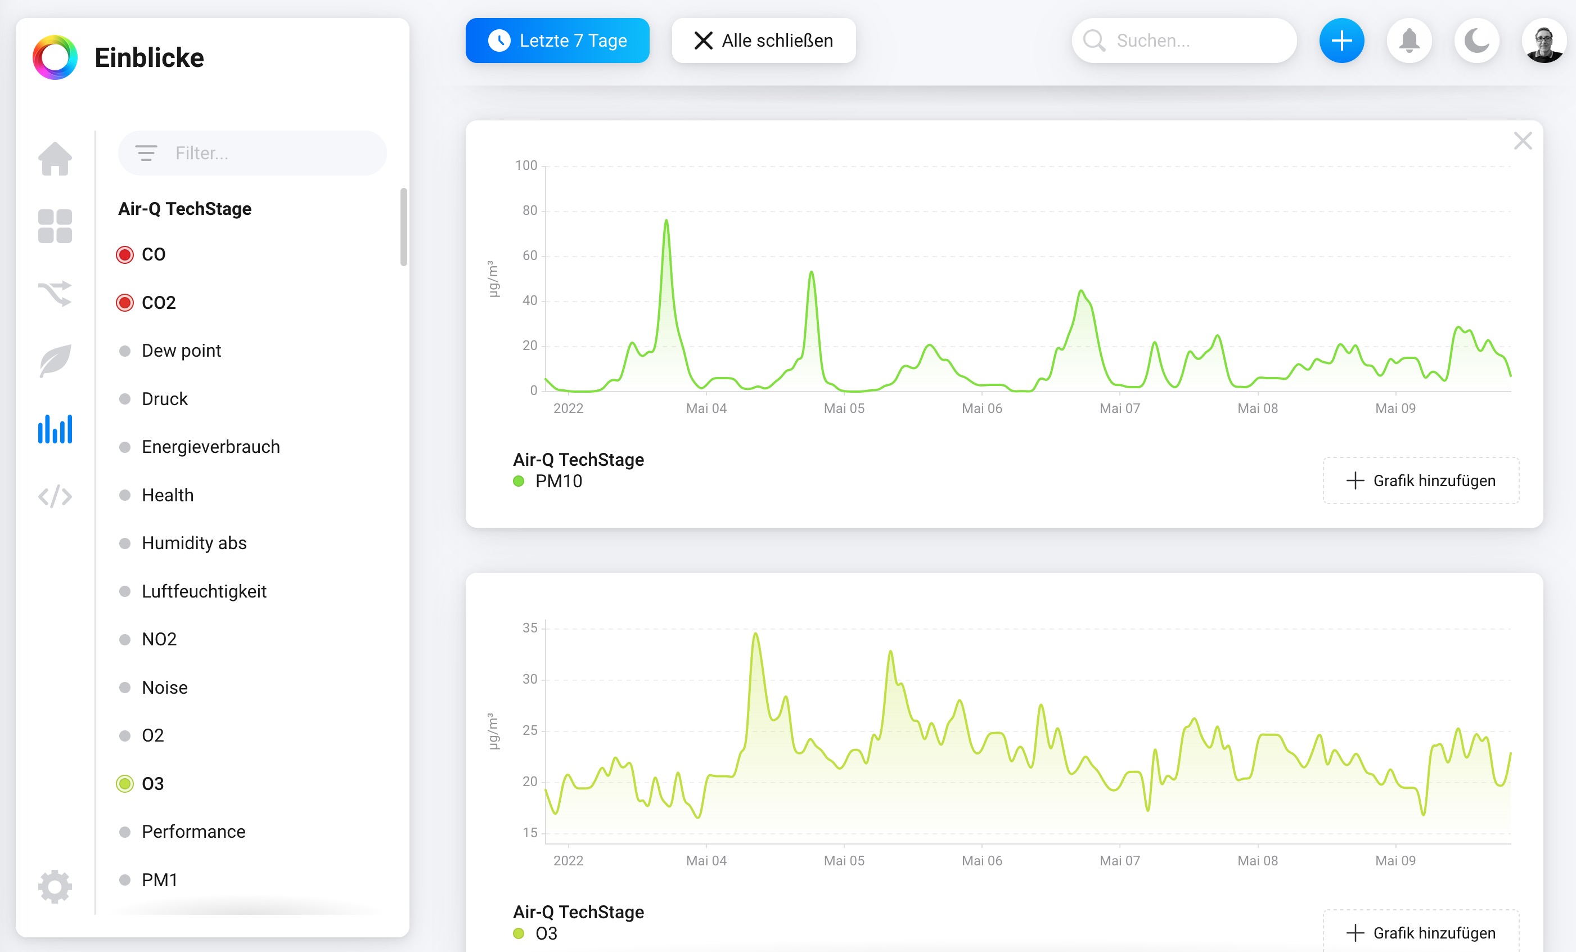Click the shuffle arrows sidebar icon
Screen dimensions: 1576x952
click(x=55, y=294)
